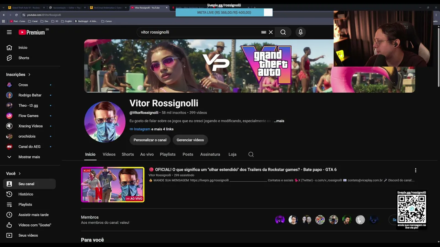Viewport: 440px width, 247px height.
Task: Expand the Inscrições section
Action: coord(19,74)
